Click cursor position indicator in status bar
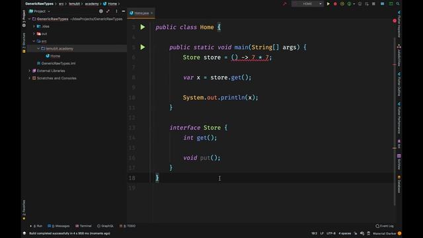Image resolution: width=423 pixels, height=238 pixels. point(315,233)
